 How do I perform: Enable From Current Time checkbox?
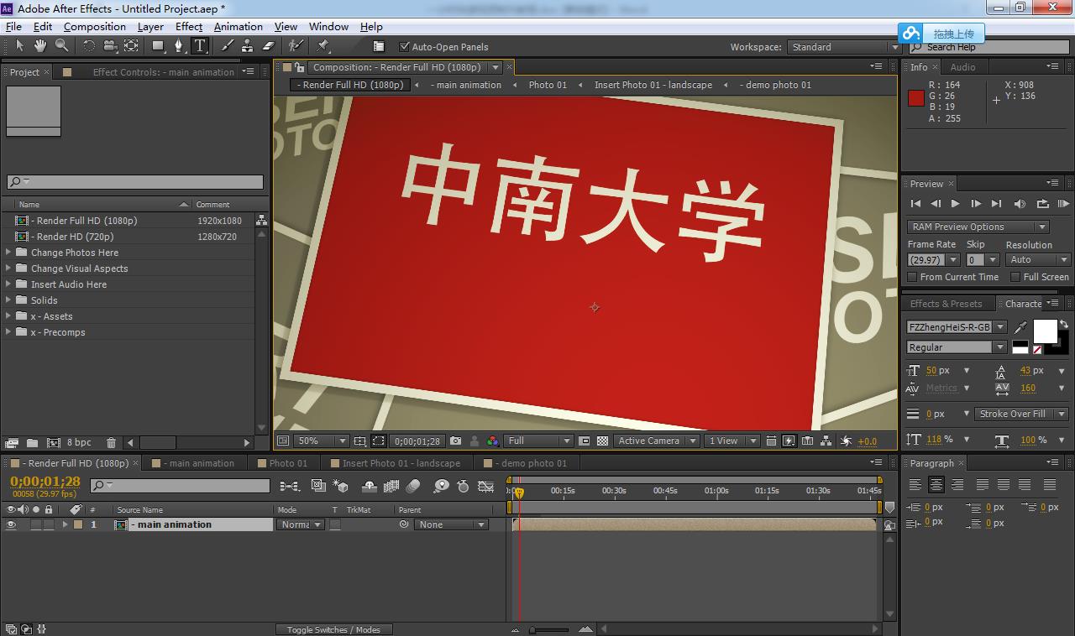pos(913,277)
